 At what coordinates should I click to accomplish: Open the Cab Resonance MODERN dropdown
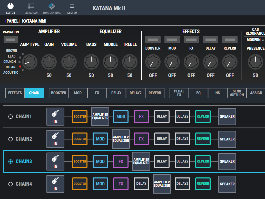click(x=255, y=40)
